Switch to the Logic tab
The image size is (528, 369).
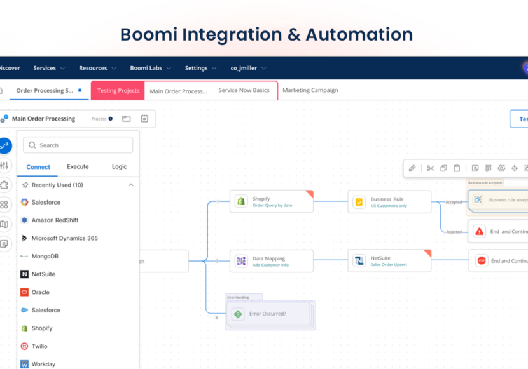pos(118,166)
